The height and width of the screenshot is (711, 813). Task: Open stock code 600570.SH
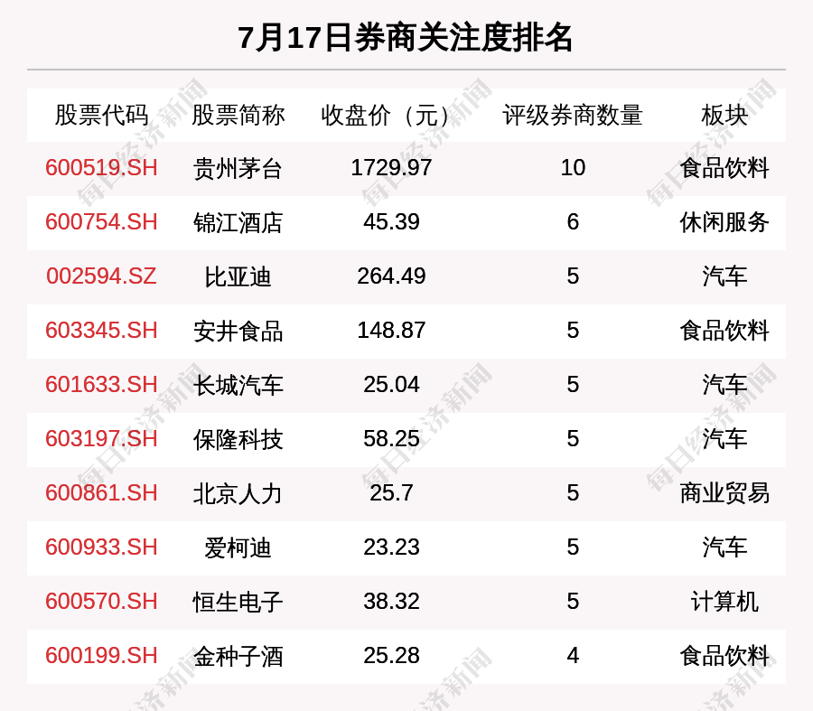101,602
